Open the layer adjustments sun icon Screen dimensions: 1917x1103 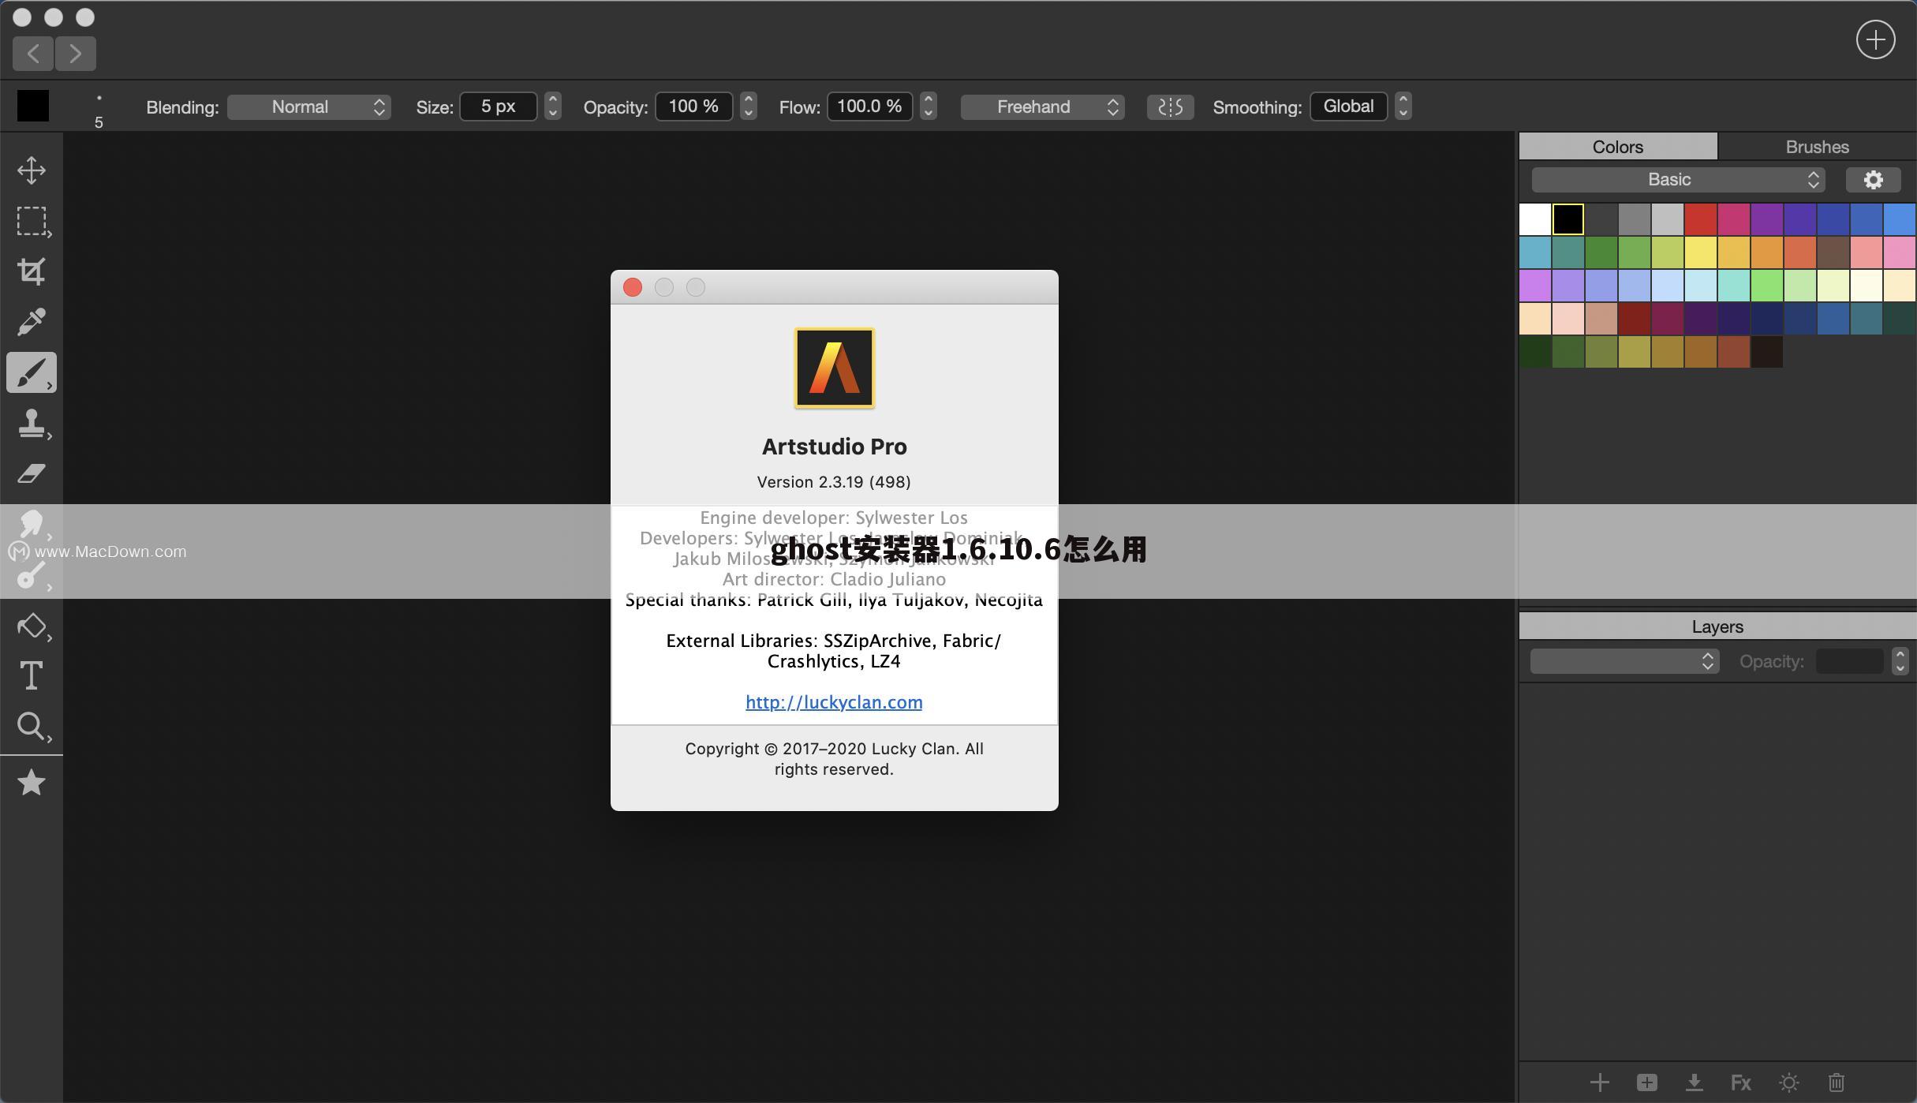[1788, 1082]
